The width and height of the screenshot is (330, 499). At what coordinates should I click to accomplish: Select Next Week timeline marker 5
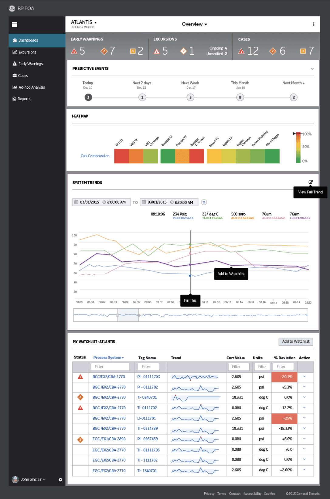190,97
